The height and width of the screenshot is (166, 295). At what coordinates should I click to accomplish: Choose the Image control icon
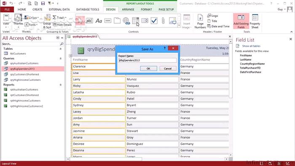click(x=172, y=21)
